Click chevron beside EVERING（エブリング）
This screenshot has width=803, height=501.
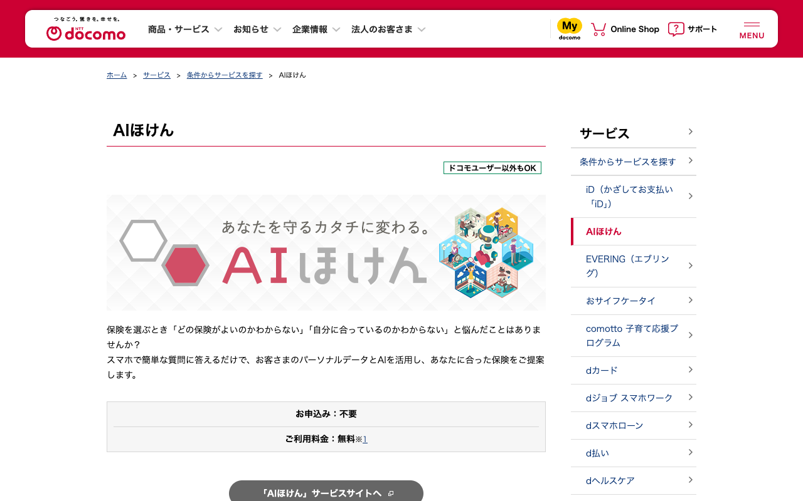[x=690, y=266]
